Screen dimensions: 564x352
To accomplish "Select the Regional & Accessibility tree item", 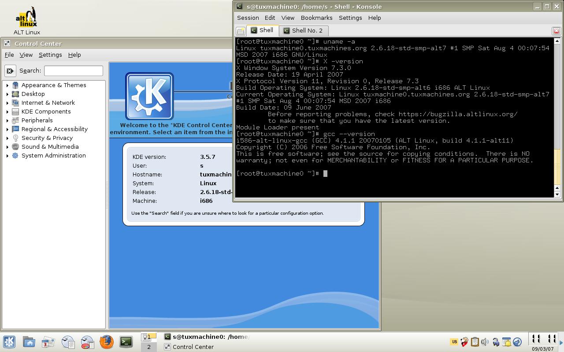I will click(x=55, y=129).
